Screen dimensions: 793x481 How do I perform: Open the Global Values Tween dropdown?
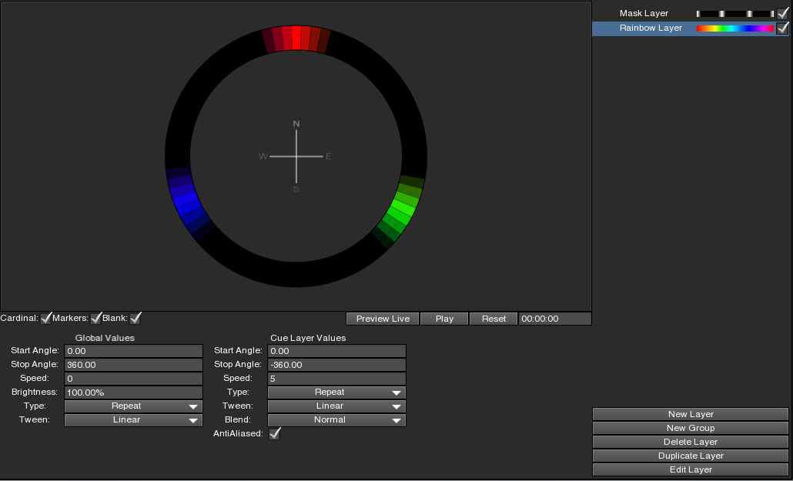click(x=133, y=420)
